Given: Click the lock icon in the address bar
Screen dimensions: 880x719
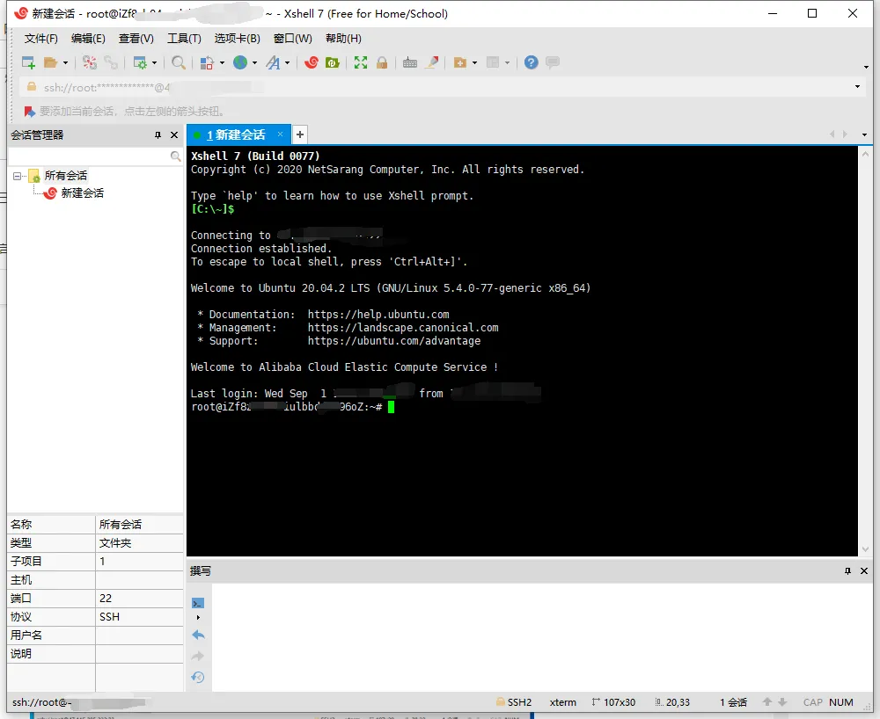Looking at the screenshot, I should [32, 87].
